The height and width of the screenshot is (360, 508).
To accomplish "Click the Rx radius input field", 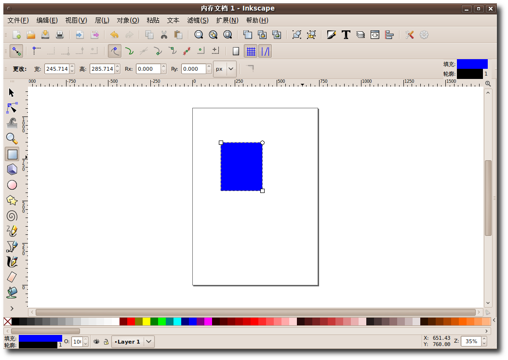I will point(148,69).
